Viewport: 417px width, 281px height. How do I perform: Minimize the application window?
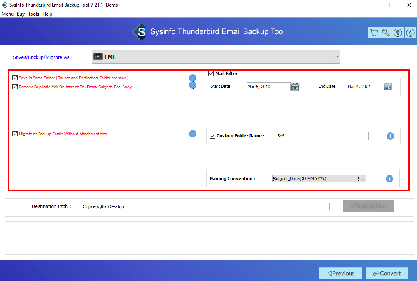(374, 5)
